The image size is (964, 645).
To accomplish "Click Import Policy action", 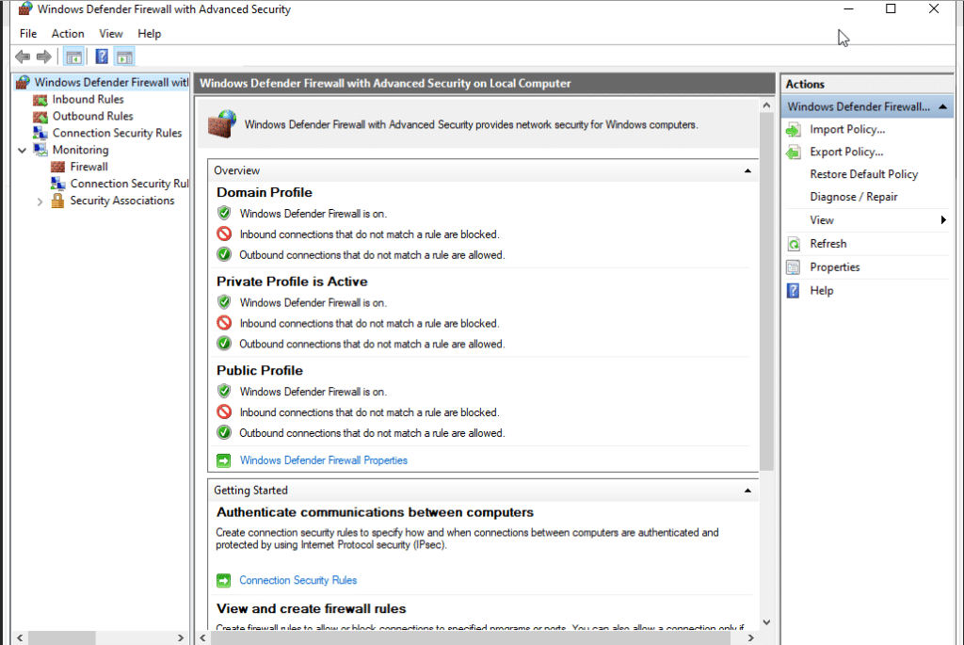I will [847, 129].
